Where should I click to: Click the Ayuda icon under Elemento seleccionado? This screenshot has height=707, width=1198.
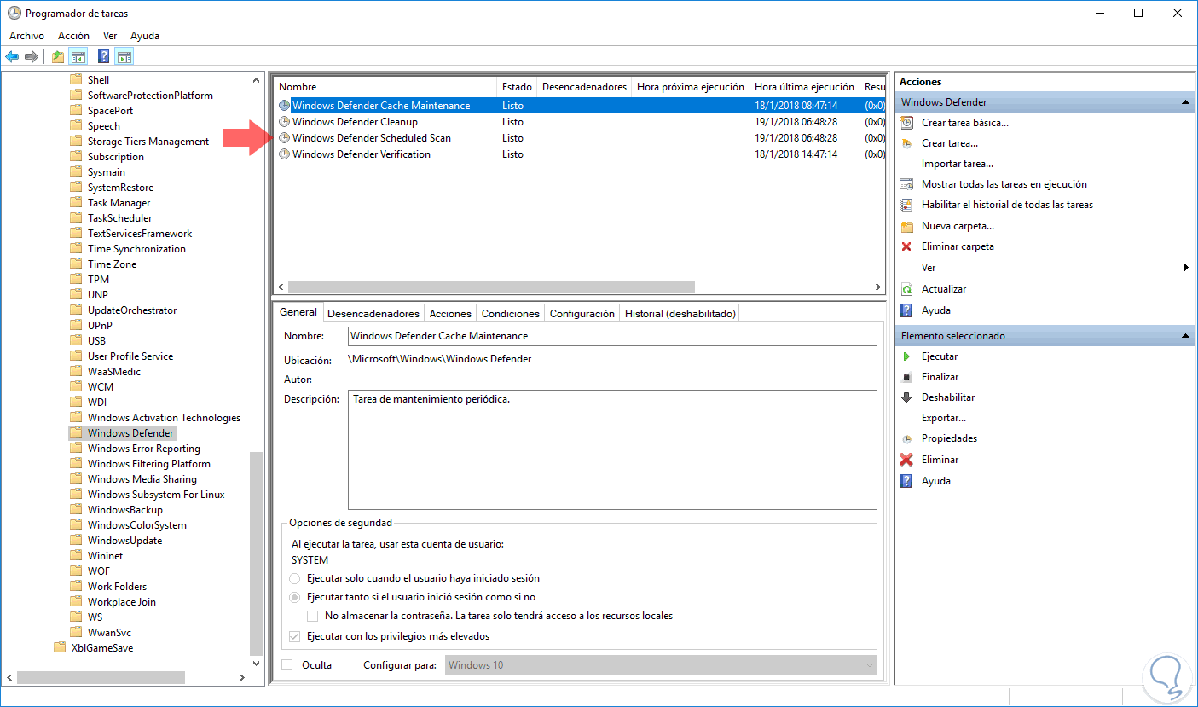tap(906, 481)
